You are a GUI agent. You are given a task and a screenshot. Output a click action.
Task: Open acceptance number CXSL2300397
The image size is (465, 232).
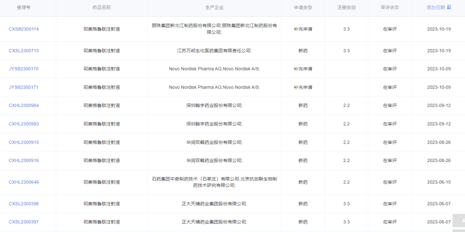[x=24, y=222]
